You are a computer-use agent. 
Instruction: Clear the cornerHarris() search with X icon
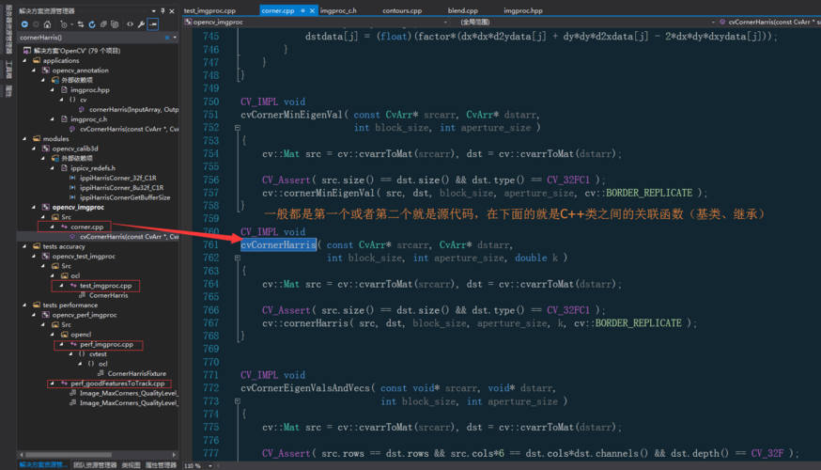pos(166,38)
